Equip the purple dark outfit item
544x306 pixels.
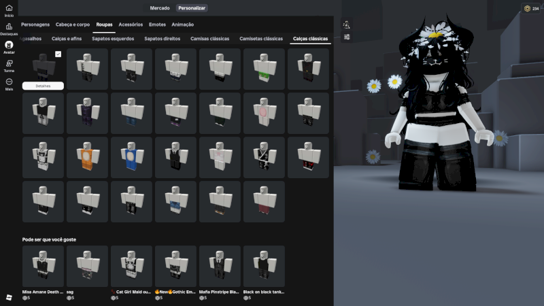pyautogui.click(x=87, y=113)
